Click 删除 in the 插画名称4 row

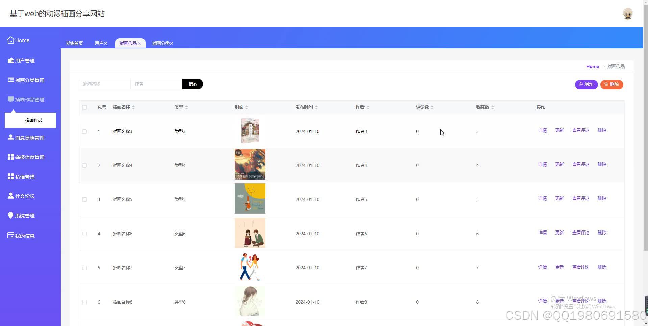602,164
